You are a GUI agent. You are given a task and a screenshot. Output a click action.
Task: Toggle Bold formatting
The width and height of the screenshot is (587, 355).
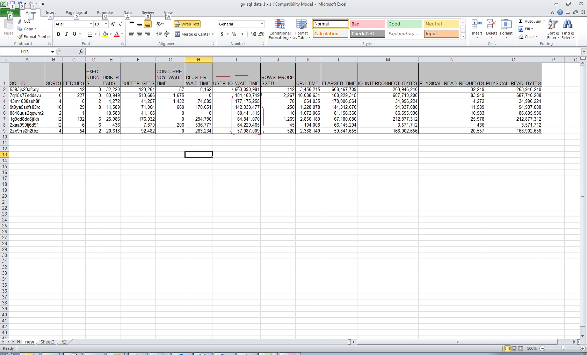pyautogui.click(x=58, y=34)
